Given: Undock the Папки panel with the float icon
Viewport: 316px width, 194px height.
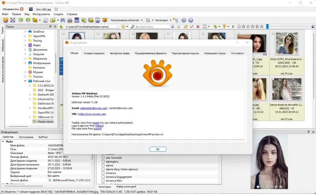Looking at the screenshot, I should pos(51,26).
